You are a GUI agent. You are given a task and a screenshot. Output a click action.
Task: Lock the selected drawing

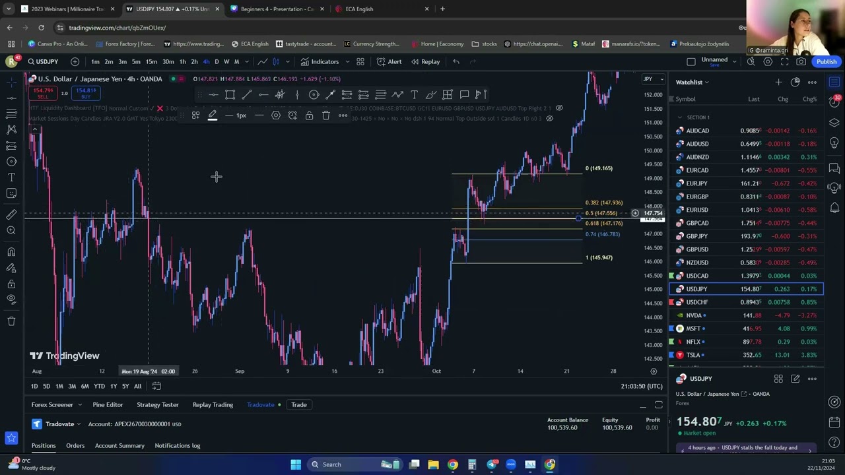309,115
